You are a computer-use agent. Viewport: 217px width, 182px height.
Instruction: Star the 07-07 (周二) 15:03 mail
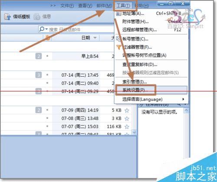coord(127,127)
